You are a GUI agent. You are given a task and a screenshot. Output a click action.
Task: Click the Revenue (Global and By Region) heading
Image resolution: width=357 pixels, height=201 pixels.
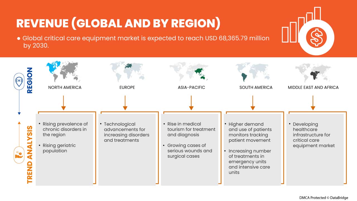118,23
